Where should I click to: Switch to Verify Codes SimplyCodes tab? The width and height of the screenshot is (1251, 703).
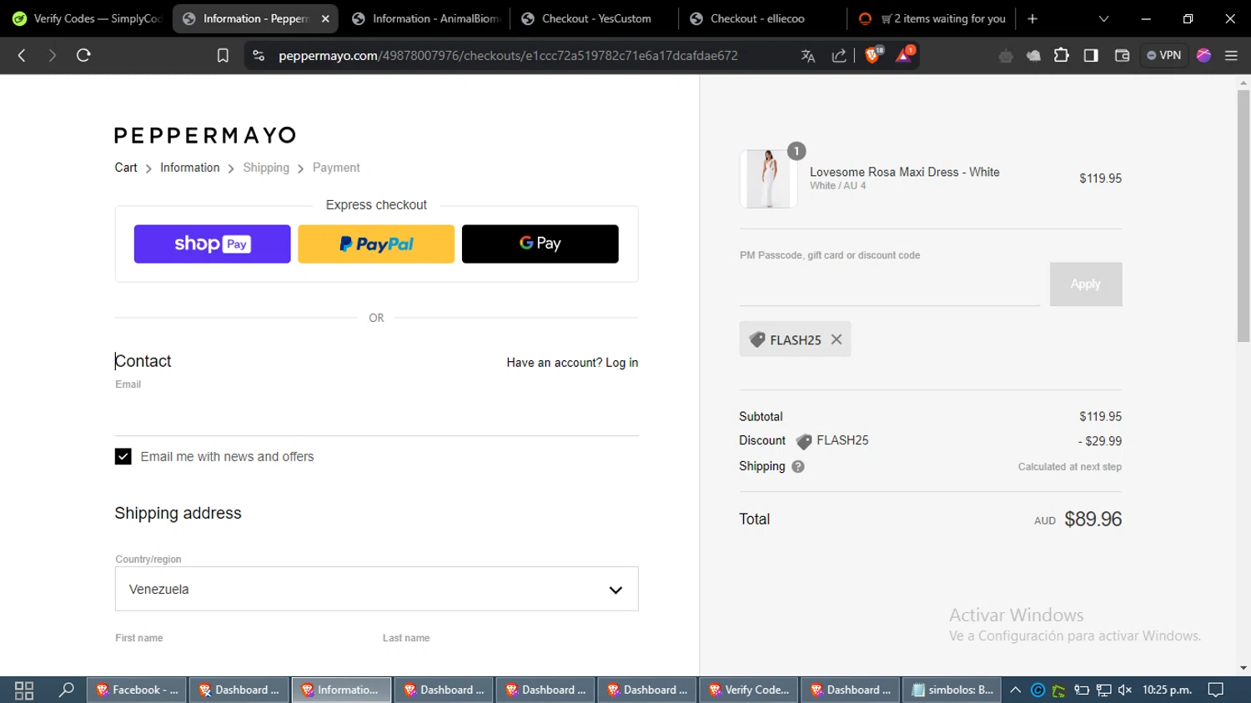tap(86, 18)
